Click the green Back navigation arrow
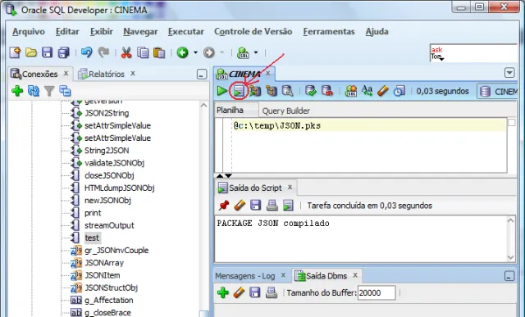Image resolution: width=525 pixels, height=317 pixels. click(182, 52)
